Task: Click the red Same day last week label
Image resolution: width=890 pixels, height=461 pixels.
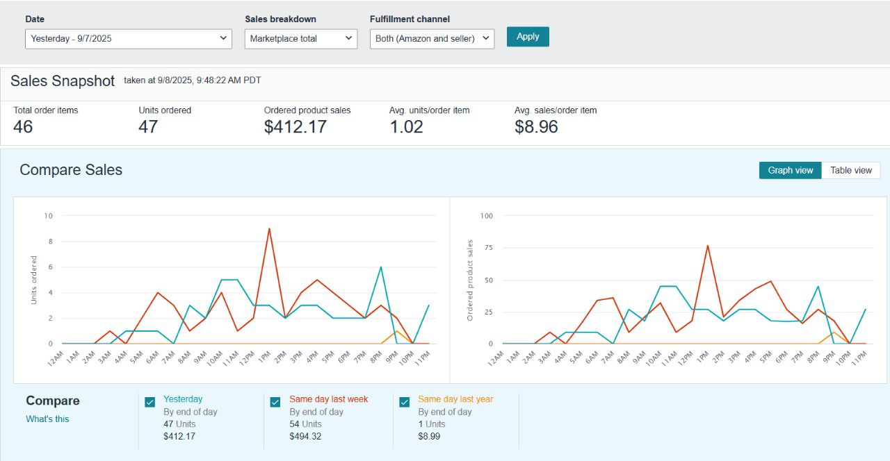Action: (x=328, y=399)
